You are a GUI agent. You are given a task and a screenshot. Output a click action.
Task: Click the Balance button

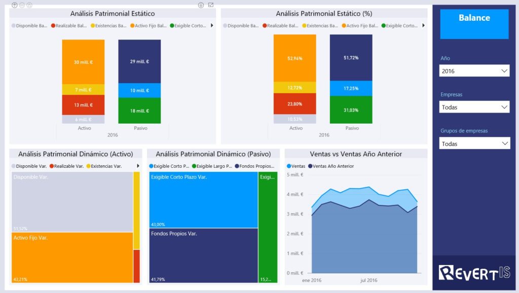pyautogui.click(x=474, y=24)
